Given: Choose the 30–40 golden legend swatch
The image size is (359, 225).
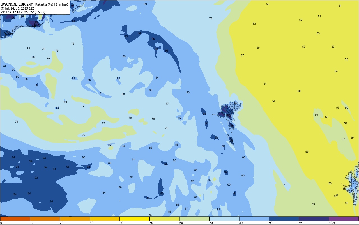Looking at the screenshot, I should pyautogui.click(x=105, y=219).
